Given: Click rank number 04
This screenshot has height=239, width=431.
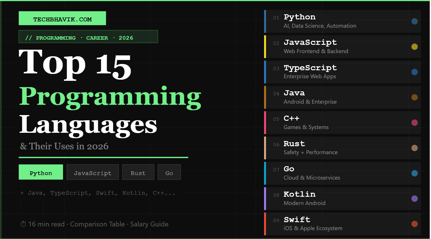Looking at the screenshot, I should (276, 94).
